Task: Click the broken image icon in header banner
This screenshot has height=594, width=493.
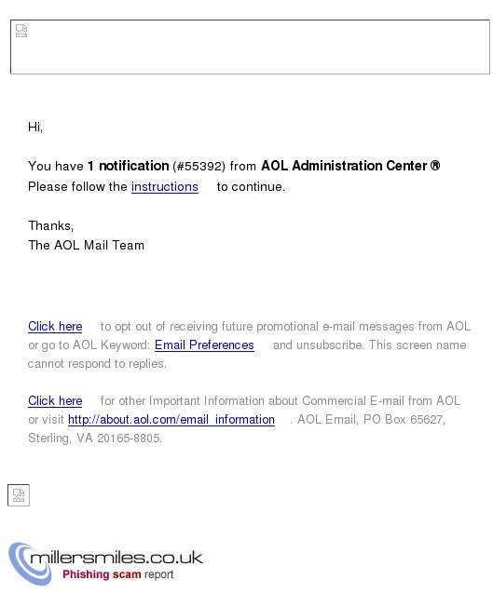Action: 21,31
